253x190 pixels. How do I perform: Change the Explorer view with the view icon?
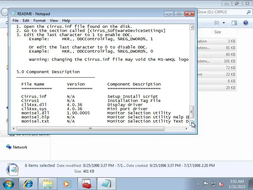(x=217, y=23)
